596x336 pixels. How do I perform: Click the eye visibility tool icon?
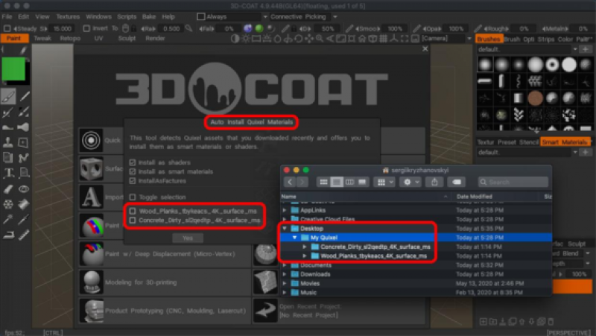tap(24, 188)
